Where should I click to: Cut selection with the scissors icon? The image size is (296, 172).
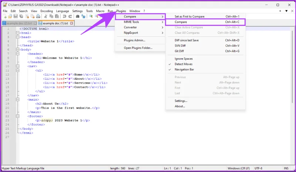point(46,16)
